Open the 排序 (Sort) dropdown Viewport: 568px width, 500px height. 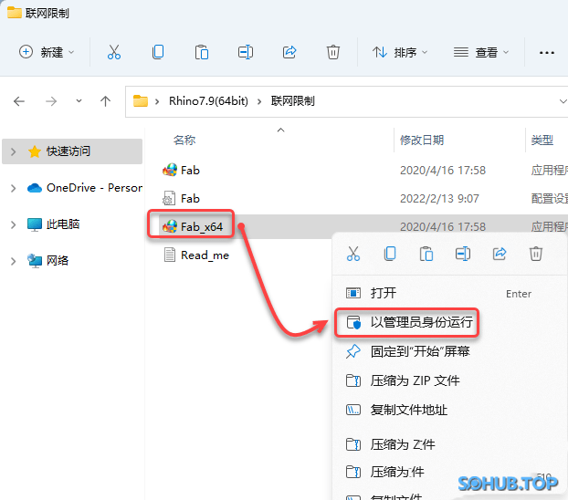click(x=400, y=53)
